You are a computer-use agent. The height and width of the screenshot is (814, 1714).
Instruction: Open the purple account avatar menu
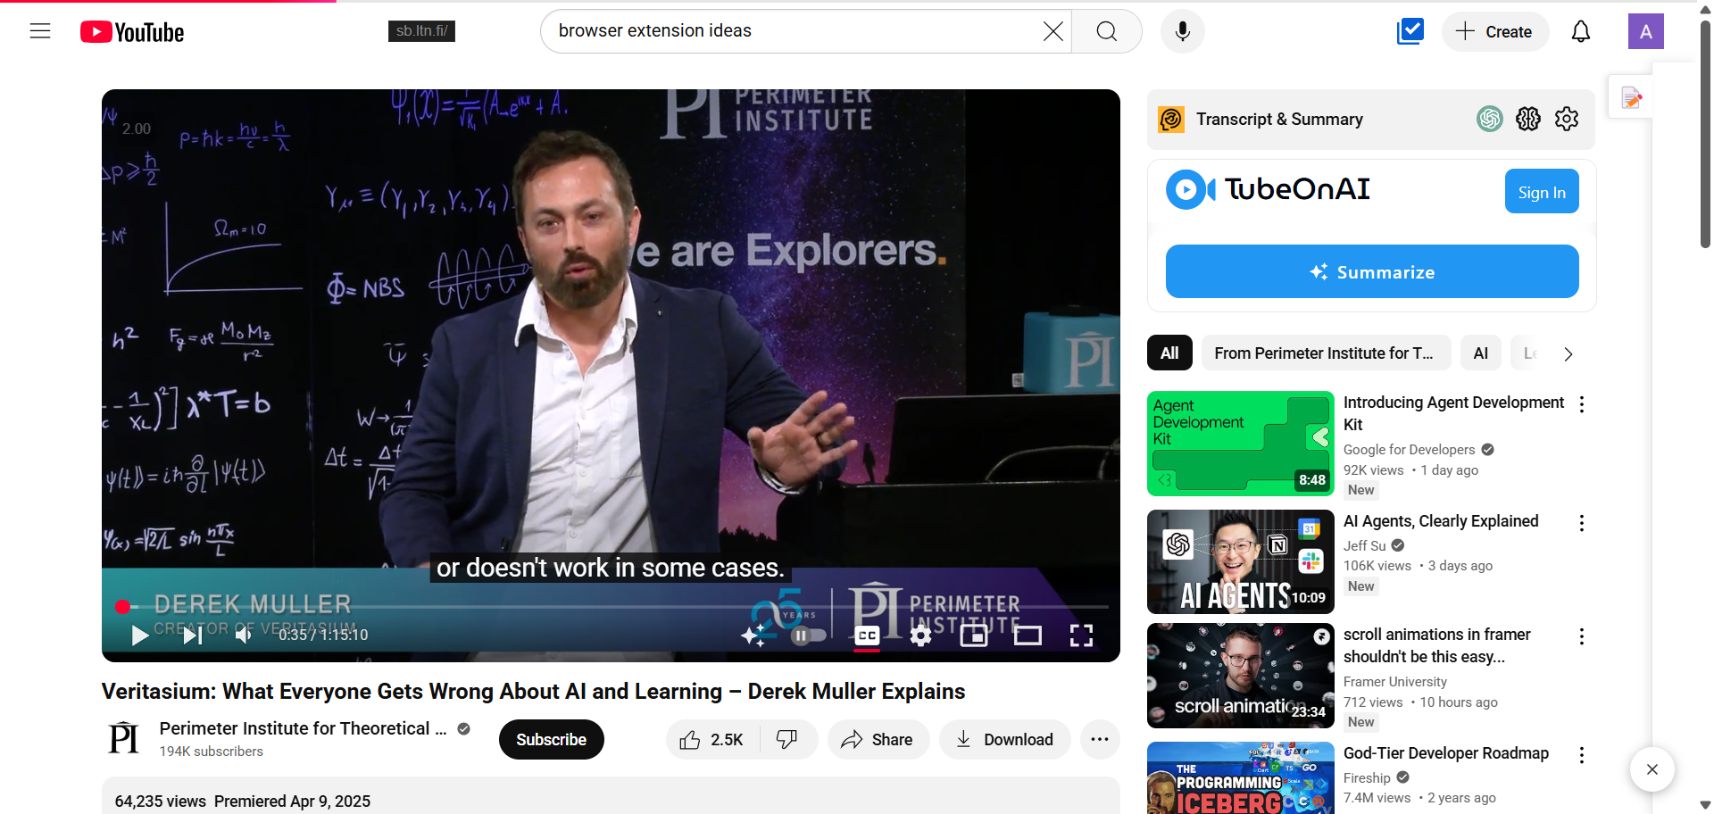tap(1646, 31)
